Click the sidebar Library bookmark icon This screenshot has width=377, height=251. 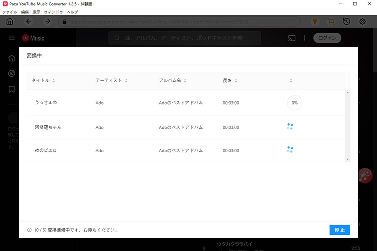click(11, 89)
